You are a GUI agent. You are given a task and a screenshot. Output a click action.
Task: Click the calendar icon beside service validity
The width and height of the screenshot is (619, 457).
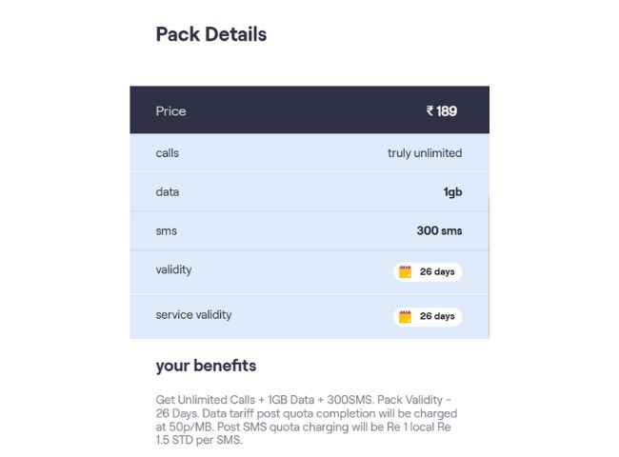405,316
